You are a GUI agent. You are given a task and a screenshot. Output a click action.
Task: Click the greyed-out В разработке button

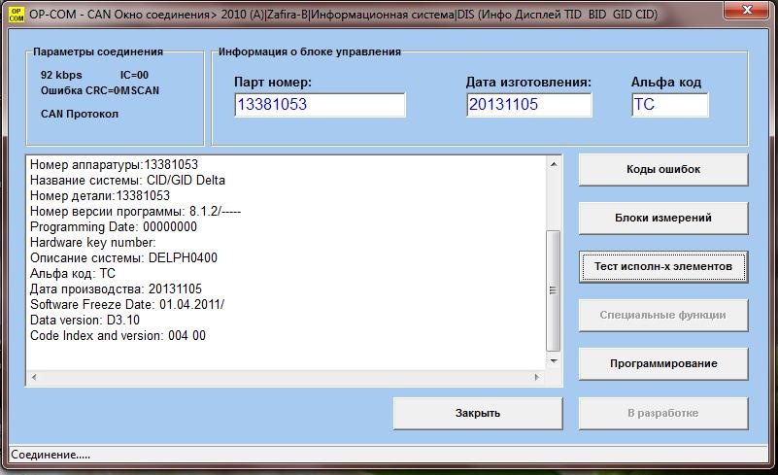pos(662,413)
